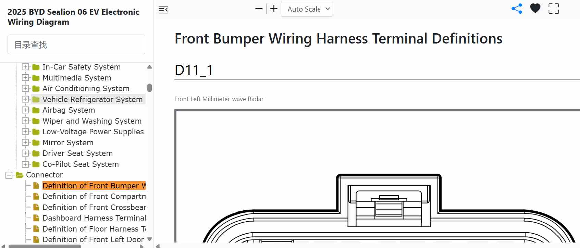Expand the Low-Voltage Power Supplies folder

tap(25, 132)
